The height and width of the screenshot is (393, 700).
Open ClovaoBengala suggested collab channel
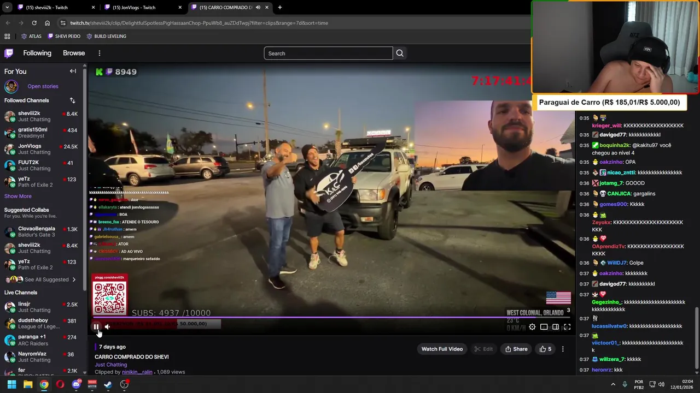pos(41,231)
